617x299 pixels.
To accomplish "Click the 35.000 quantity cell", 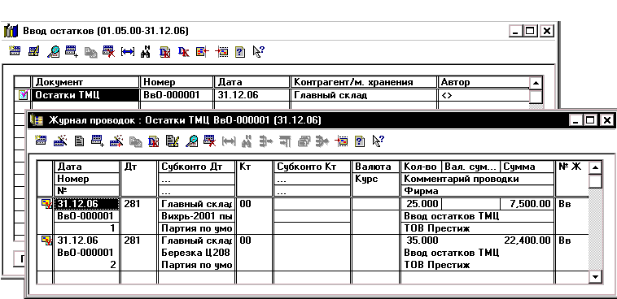I will click(421, 240).
